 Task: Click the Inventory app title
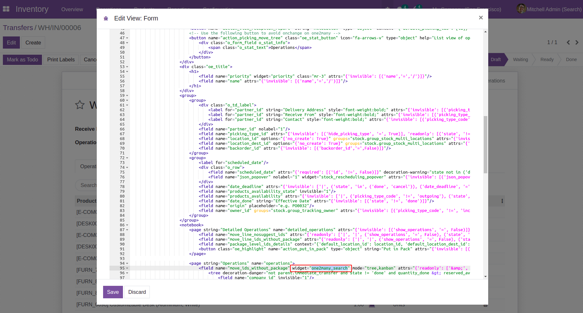click(32, 9)
